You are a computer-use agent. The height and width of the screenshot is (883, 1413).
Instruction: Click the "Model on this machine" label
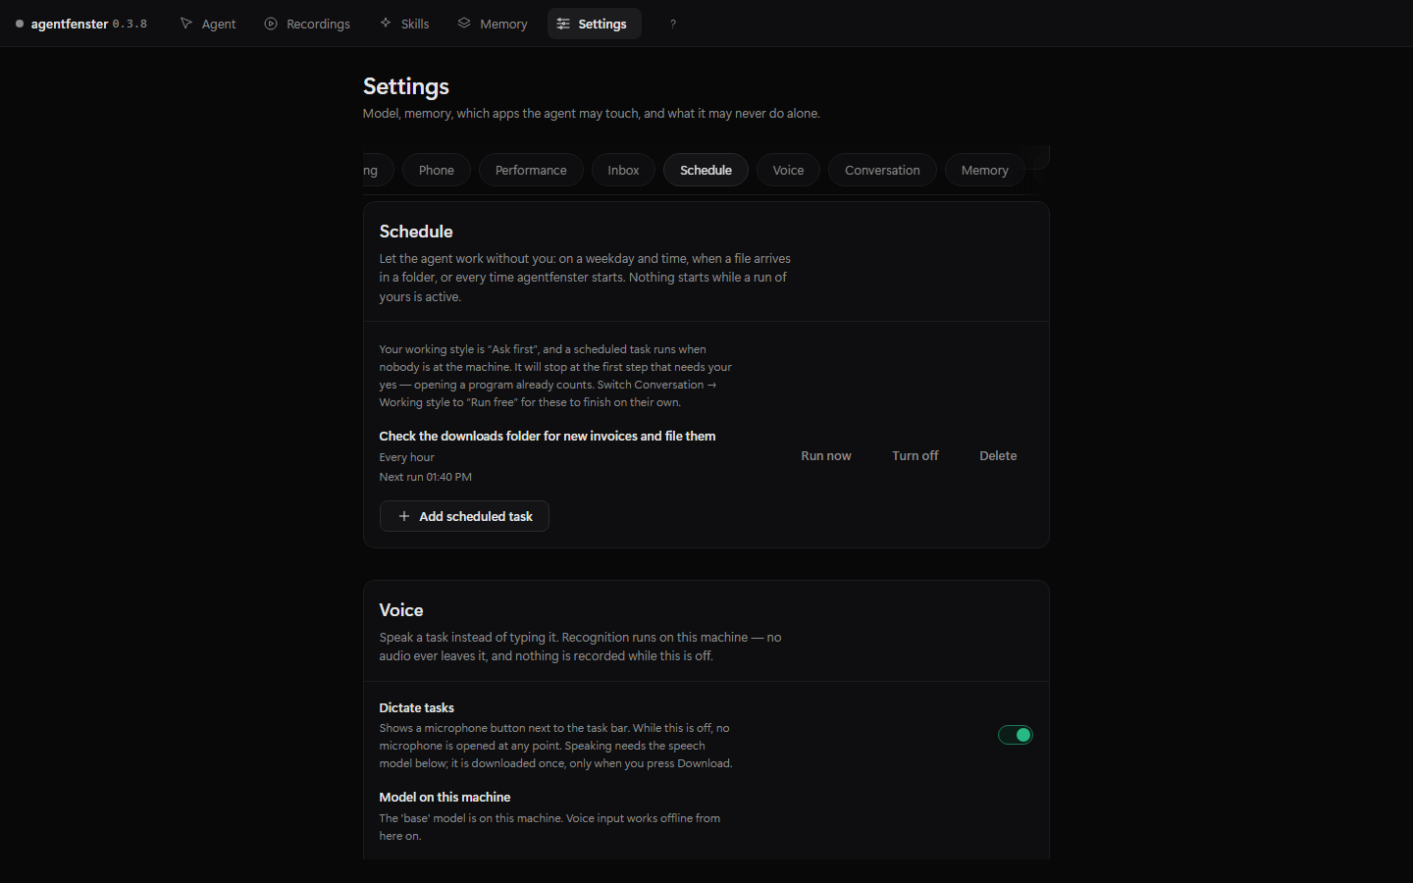(x=445, y=797)
